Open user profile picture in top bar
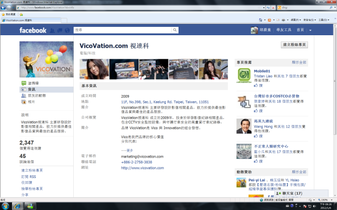The width and height of the screenshot is (337, 210). (x=254, y=30)
